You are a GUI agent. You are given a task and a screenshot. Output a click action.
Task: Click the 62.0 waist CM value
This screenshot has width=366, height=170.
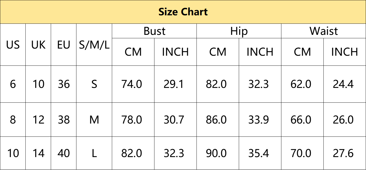(301, 84)
